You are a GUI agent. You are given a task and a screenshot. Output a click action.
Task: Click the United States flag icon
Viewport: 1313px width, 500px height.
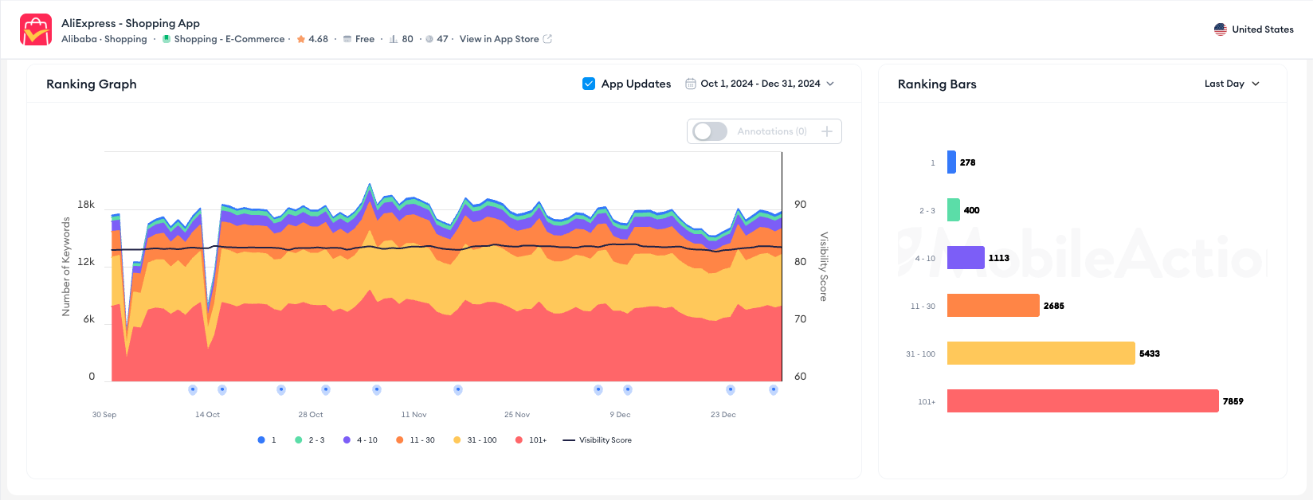click(x=1220, y=29)
